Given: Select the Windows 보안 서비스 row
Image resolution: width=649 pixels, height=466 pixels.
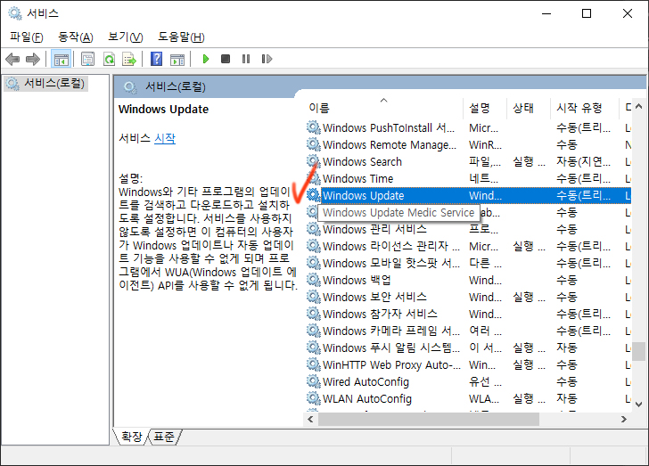Looking at the screenshot, I should coord(468,297).
